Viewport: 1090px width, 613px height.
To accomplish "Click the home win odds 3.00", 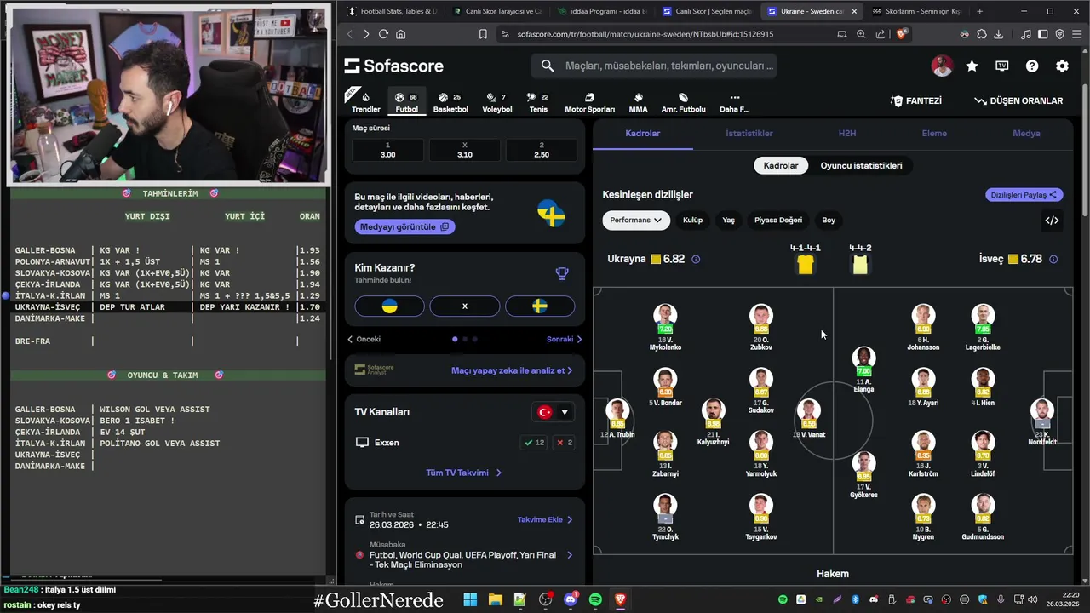I will (387, 150).
